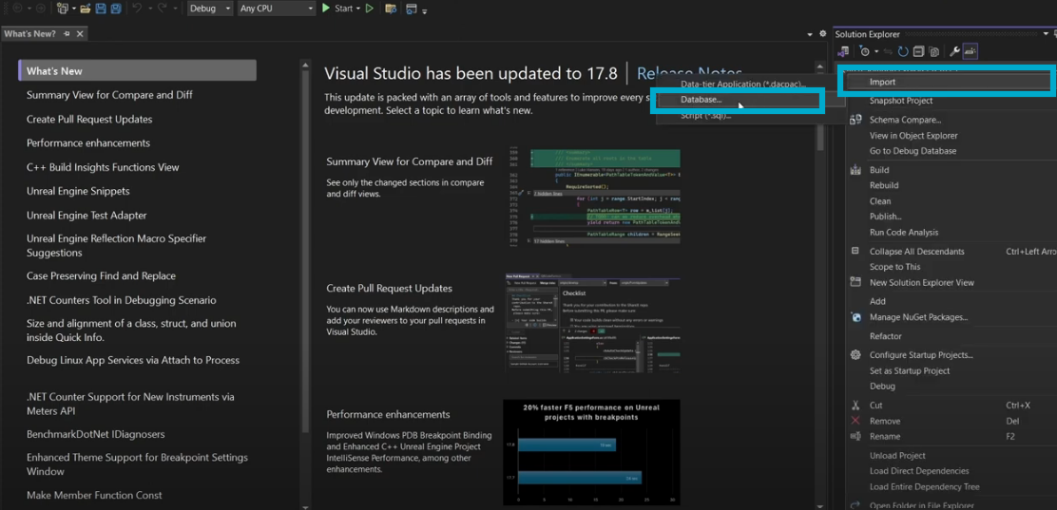Open C++ Build Insights Functions View topic
The width and height of the screenshot is (1057, 510).
pyautogui.click(x=104, y=167)
